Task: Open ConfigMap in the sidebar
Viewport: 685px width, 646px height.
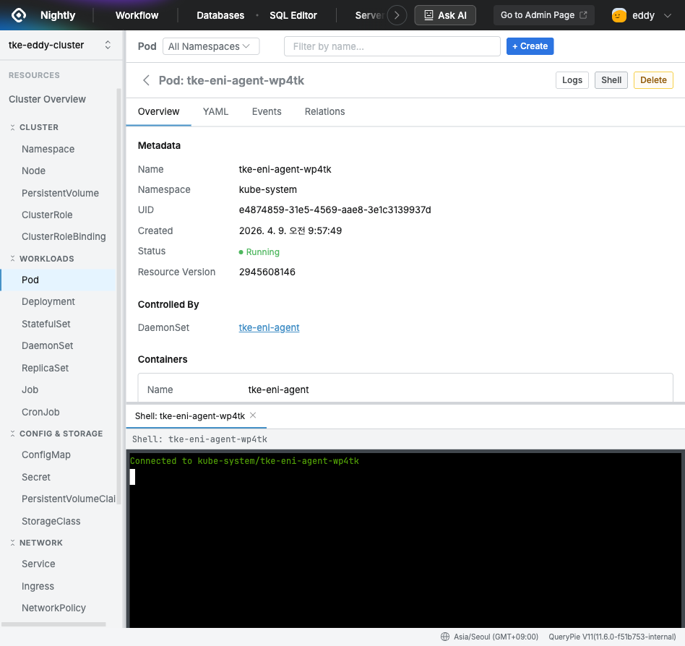Action: coord(46,455)
